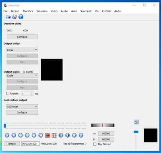Go to the previous frame

tap(21, 135)
